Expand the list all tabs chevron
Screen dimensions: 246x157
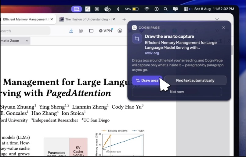pos(217,19)
